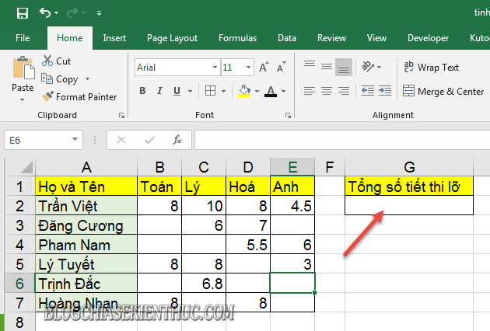Screen dimensions: 490x331
Task: Expand the Paste options arrow
Action: [x=23, y=100]
